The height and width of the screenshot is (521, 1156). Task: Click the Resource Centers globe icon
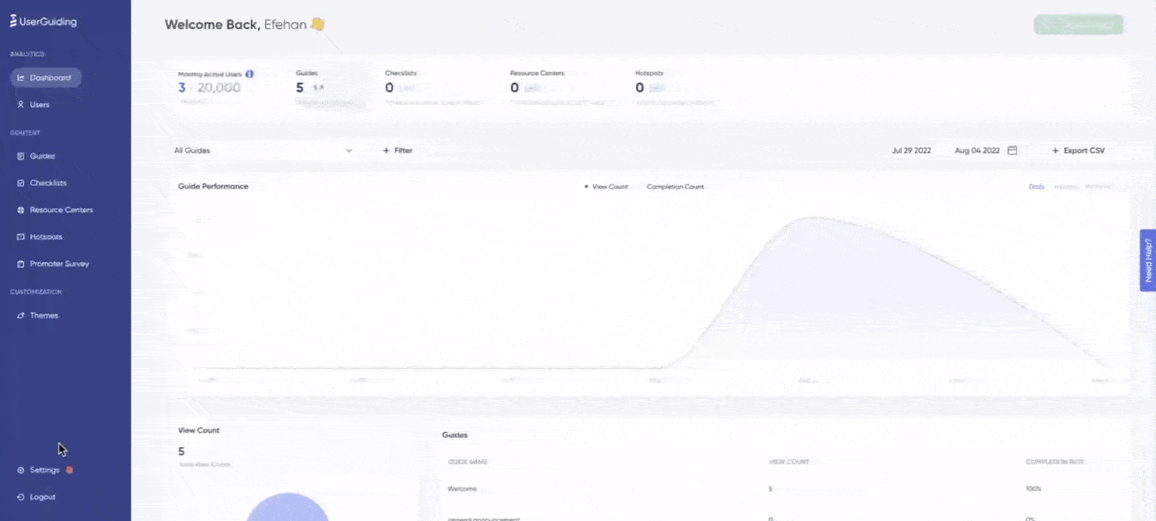pos(21,210)
